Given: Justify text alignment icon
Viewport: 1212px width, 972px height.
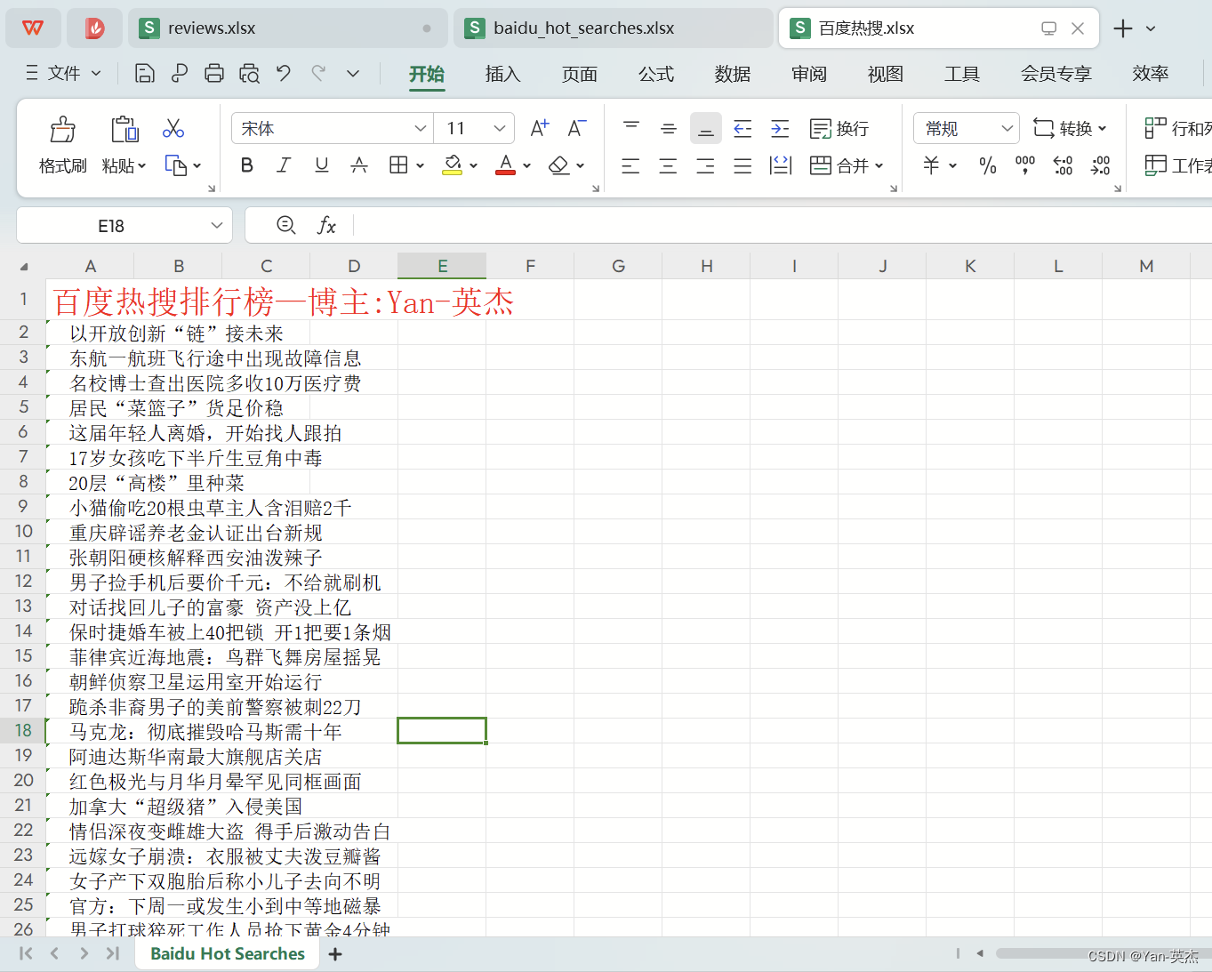Looking at the screenshot, I should click(x=742, y=165).
